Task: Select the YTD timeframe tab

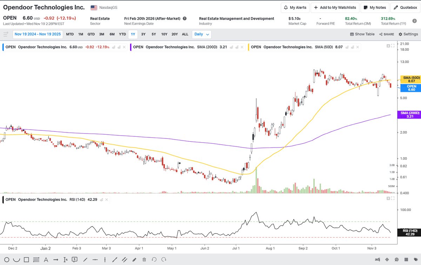Action: tap(122, 34)
